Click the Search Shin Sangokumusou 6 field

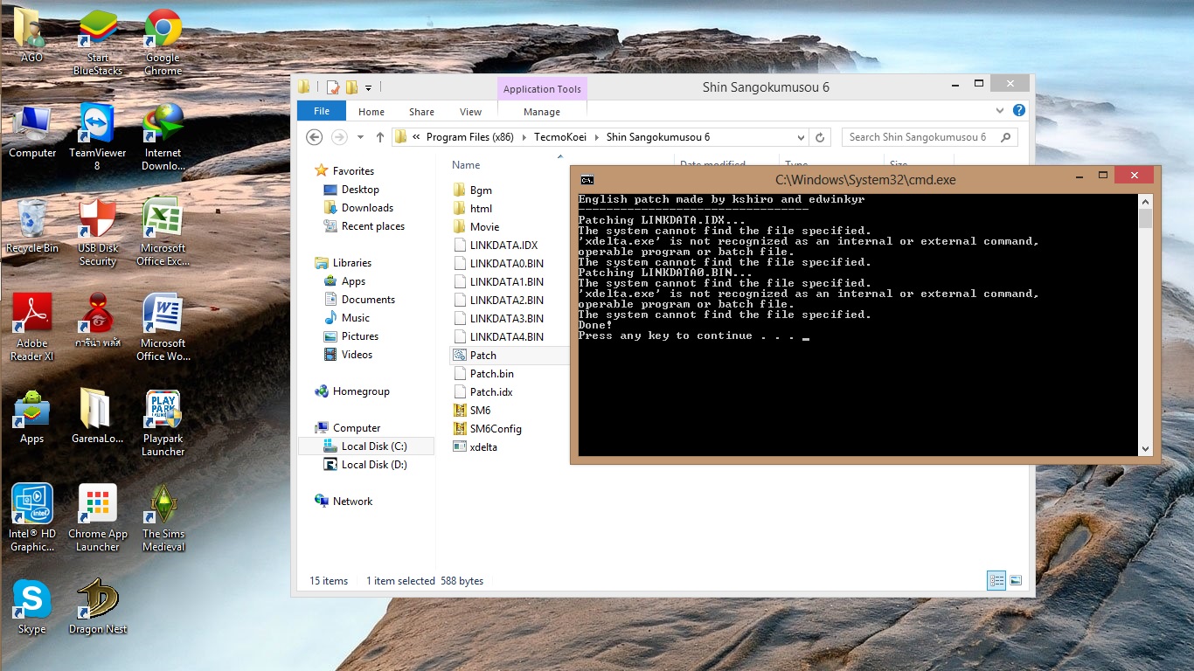[x=918, y=137]
